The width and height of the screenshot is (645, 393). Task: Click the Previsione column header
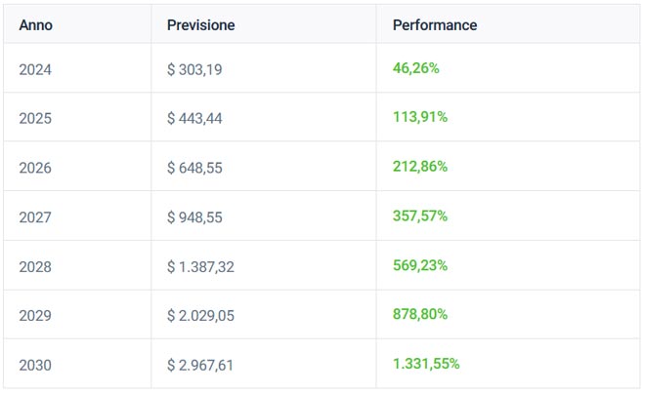(201, 25)
